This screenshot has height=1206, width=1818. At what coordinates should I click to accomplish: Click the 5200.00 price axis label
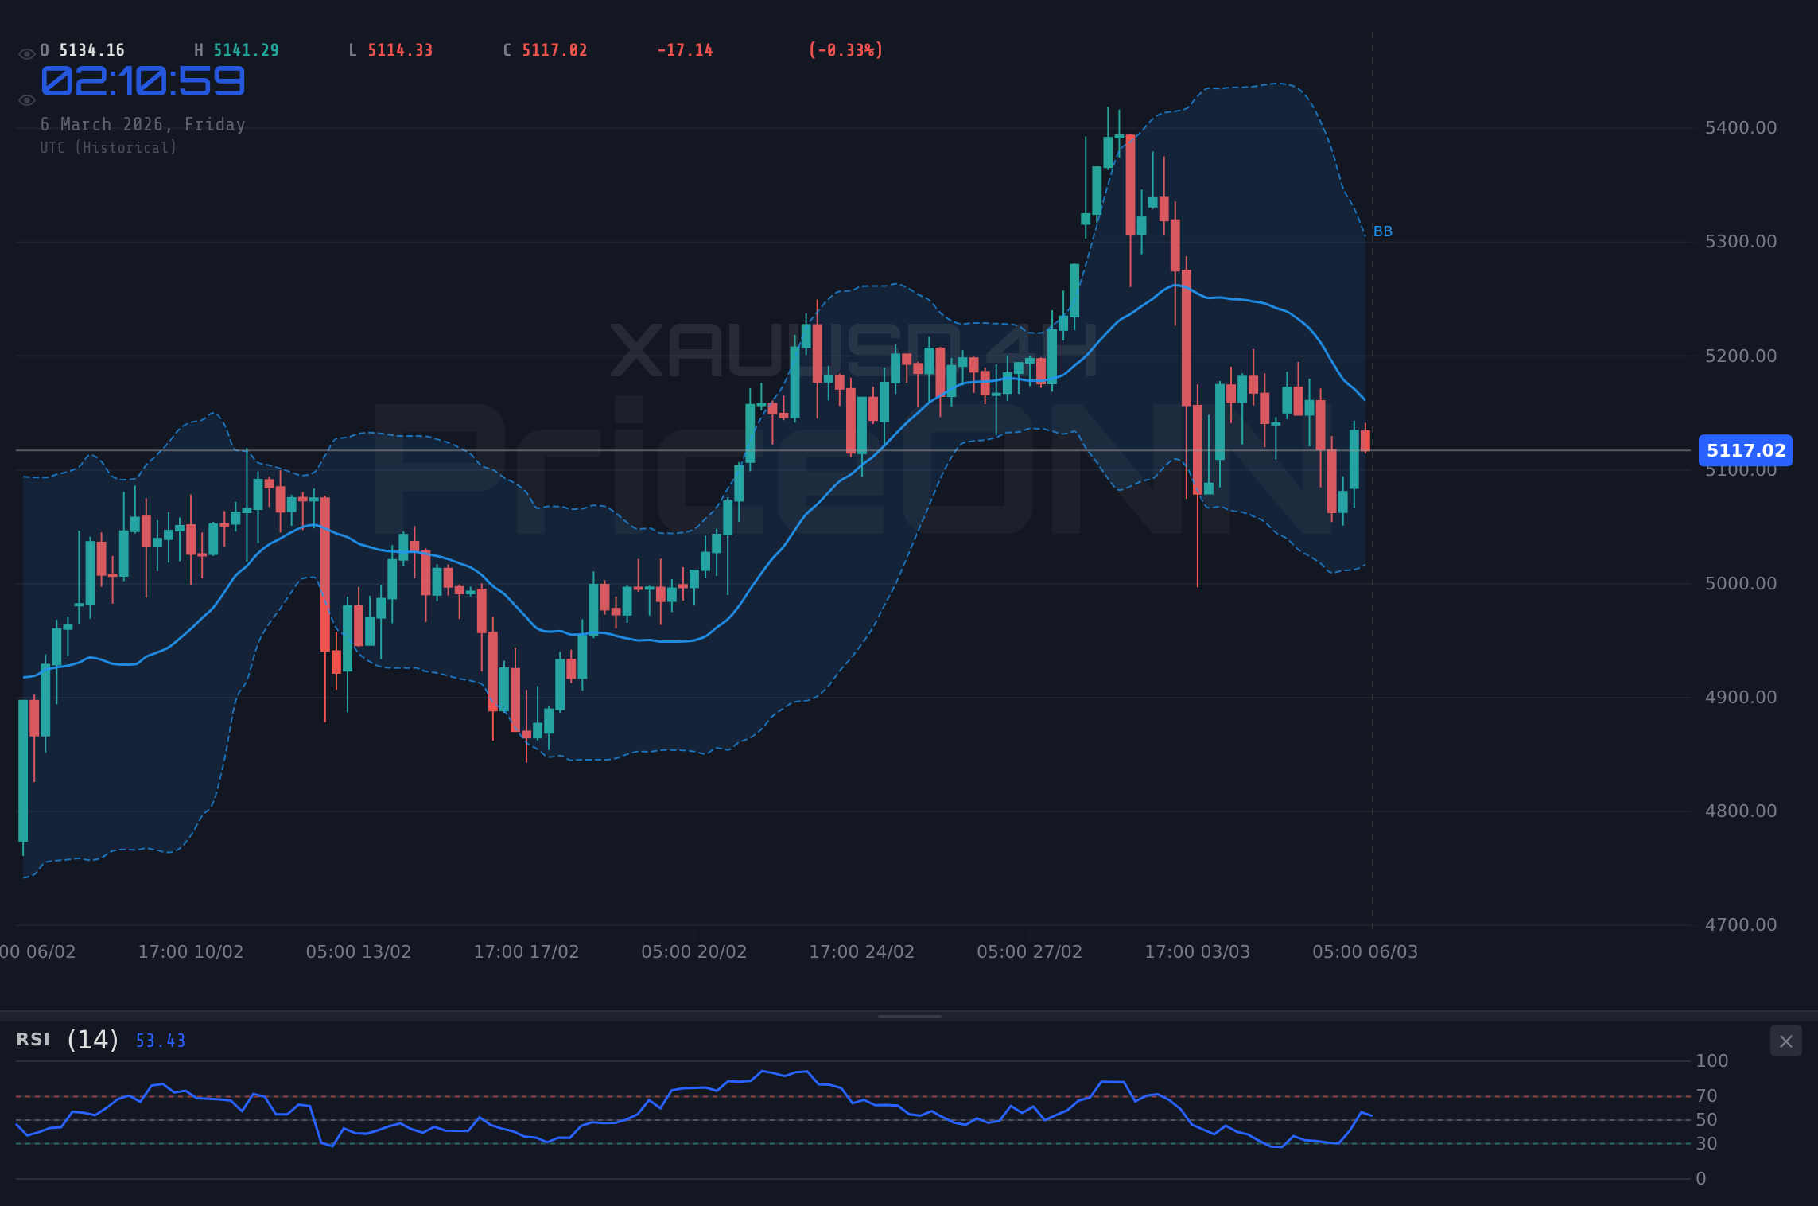(1741, 356)
